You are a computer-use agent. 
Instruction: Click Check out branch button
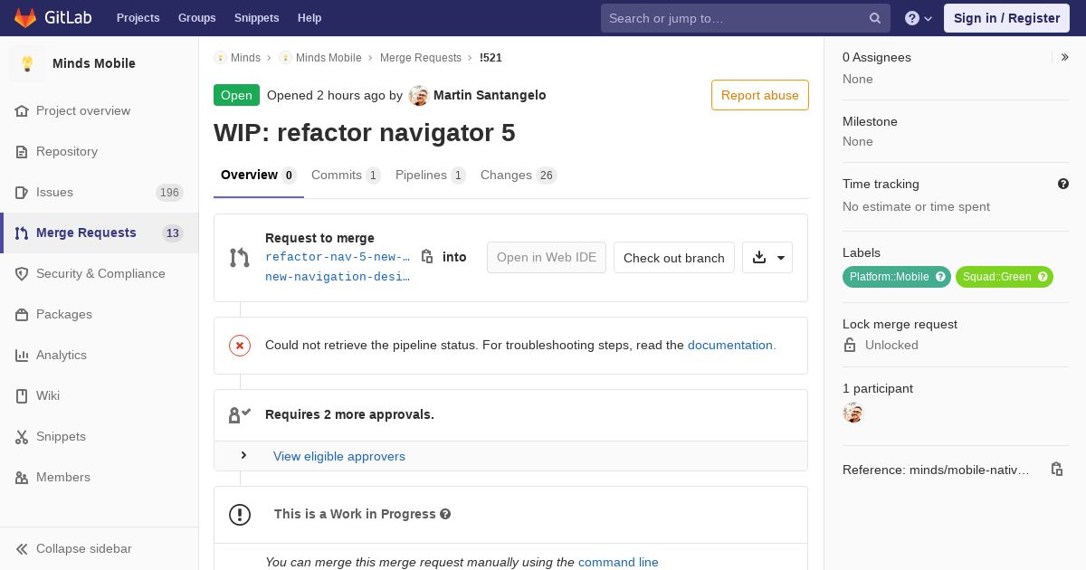click(674, 258)
